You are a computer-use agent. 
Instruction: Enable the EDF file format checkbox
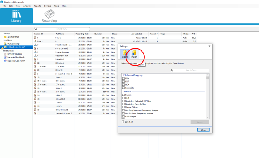click(123, 81)
